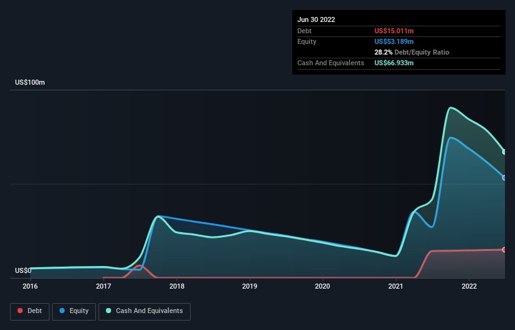Click Cash And Equivalents label in tooltip
515x330 pixels.
pyautogui.click(x=331, y=63)
